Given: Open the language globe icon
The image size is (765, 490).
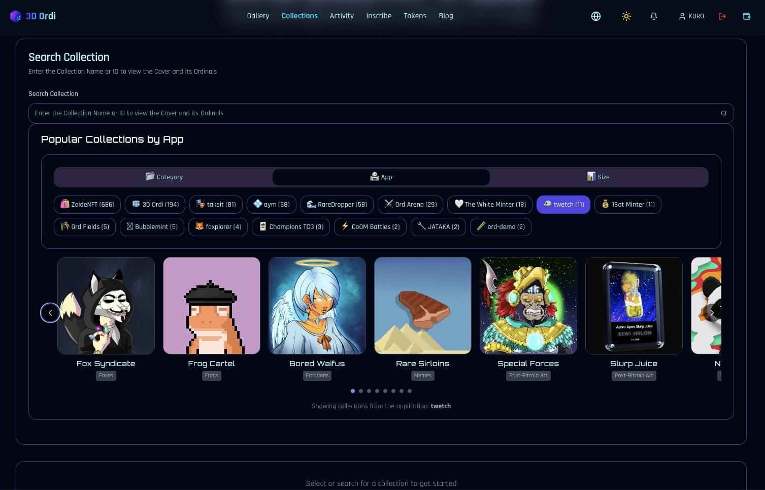Looking at the screenshot, I should point(596,16).
